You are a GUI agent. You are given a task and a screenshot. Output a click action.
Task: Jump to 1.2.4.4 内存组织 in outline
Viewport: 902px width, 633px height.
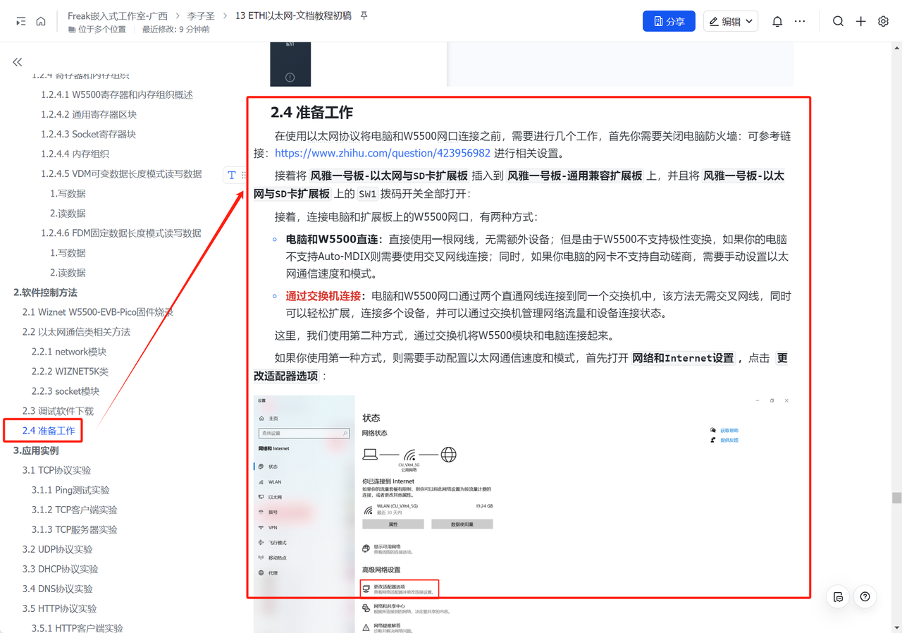tap(75, 154)
